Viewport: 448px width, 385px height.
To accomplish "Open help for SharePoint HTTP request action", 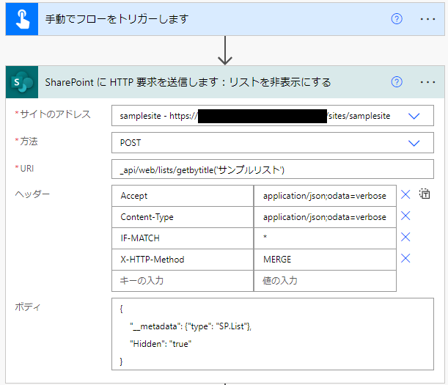I will (397, 82).
